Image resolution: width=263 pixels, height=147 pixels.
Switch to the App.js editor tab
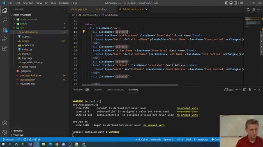tap(81, 9)
